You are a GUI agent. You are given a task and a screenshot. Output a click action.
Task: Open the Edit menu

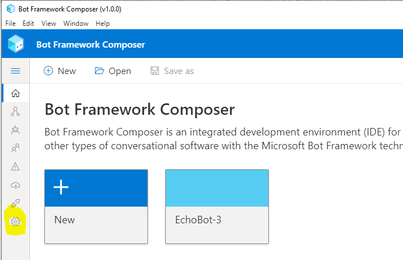click(x=28, y=24)
